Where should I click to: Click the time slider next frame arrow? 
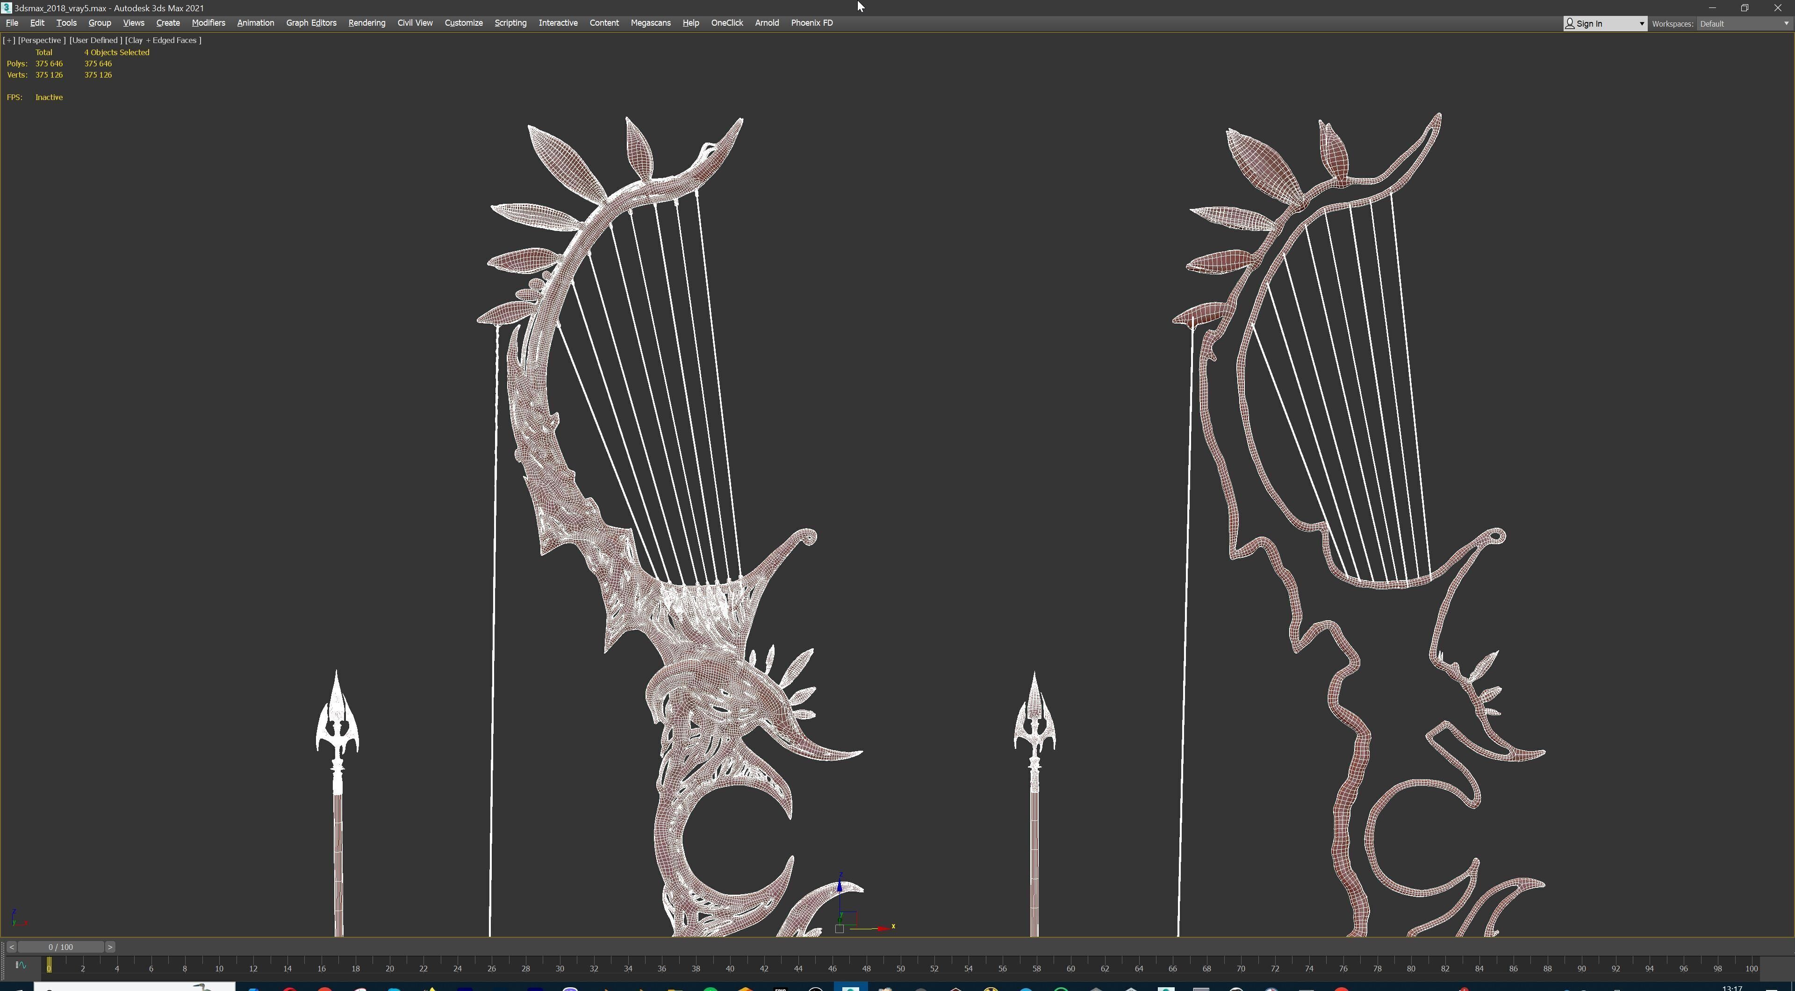[110, 947]
